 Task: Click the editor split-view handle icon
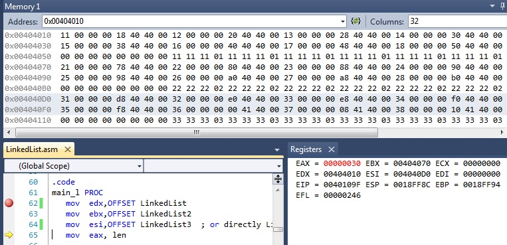[278, 179]
